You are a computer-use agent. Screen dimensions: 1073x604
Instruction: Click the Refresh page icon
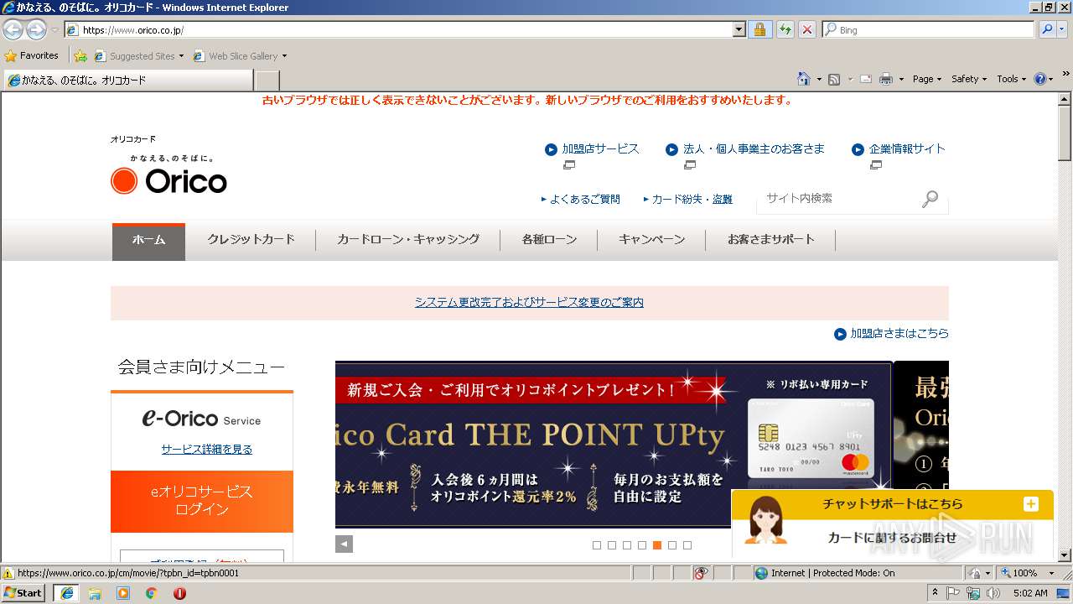(x=785, y=29)
